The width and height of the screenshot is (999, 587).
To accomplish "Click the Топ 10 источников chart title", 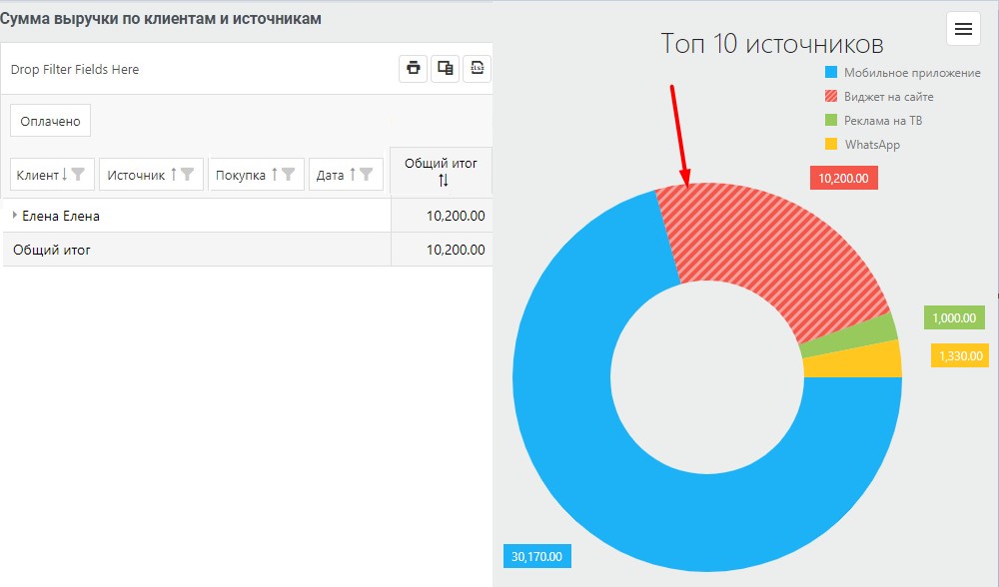I will click(x=772, y=43).
